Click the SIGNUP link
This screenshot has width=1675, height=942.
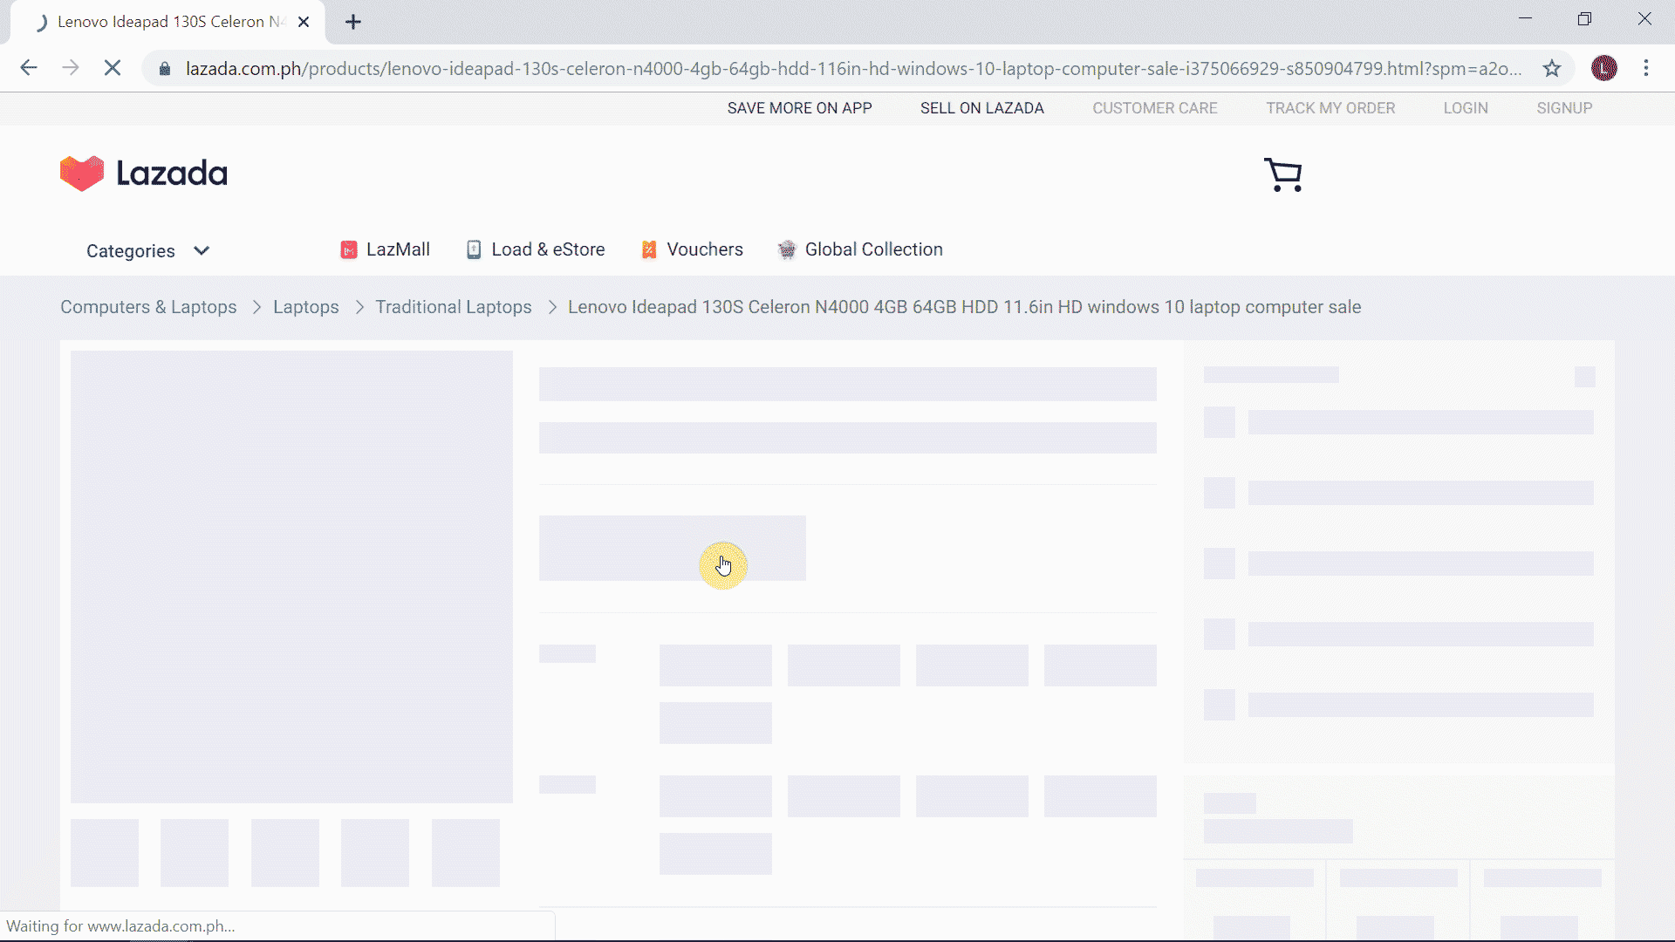click(x=1563, y=108)
